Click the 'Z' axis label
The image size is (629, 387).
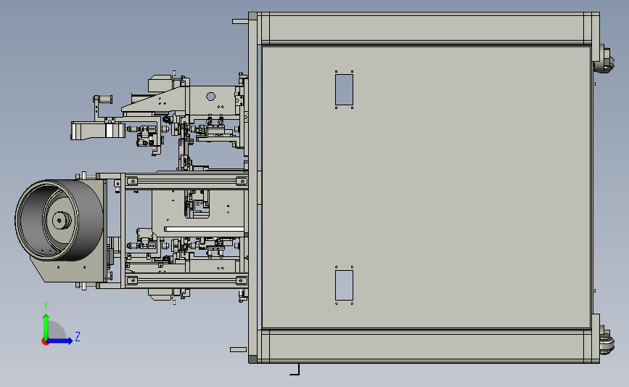[x=78, y=336]
